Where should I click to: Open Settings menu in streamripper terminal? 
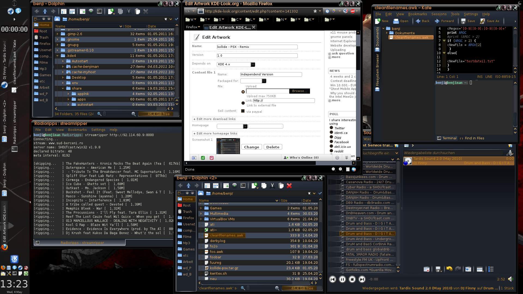pos(98,130)
